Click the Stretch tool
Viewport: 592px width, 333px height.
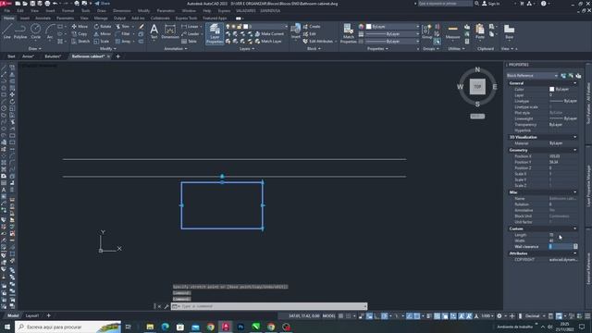click(80, 41)
